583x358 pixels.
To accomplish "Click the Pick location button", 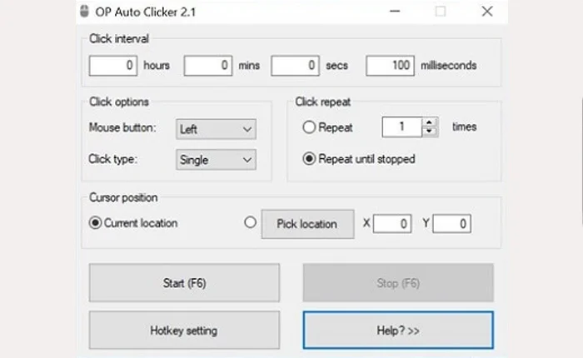I will click(306, 224).
